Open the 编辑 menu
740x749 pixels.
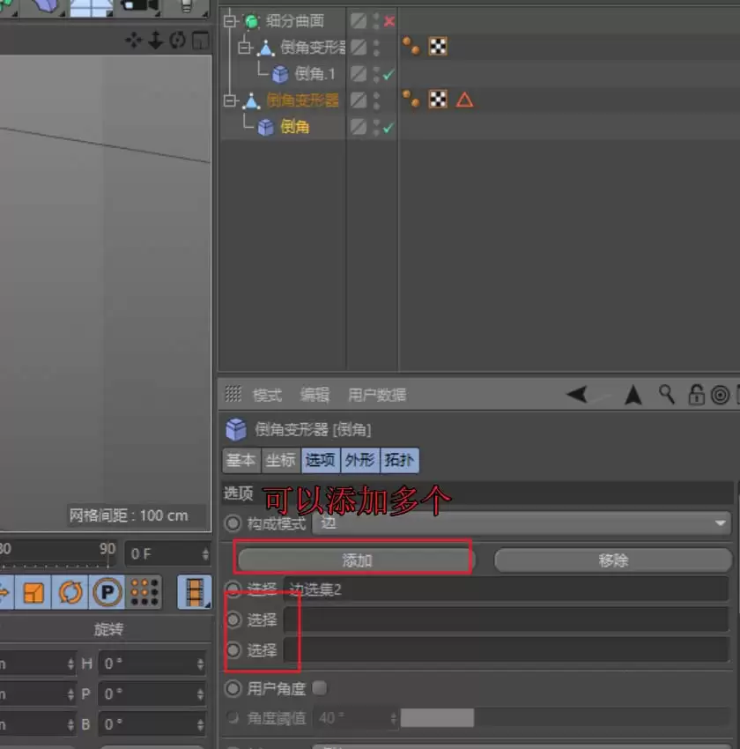[x=314, y=394]
